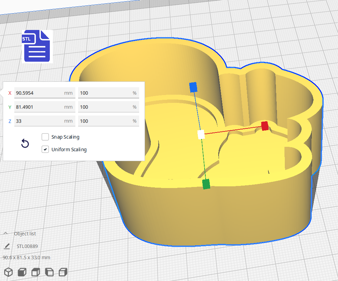Click the X scale percentage field

pos(108,93)
